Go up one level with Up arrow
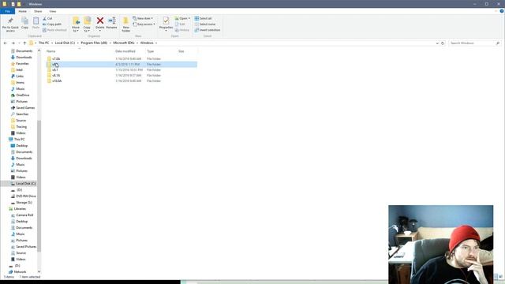Viewport: 505px width, 284px height. (x=24, y=43)
